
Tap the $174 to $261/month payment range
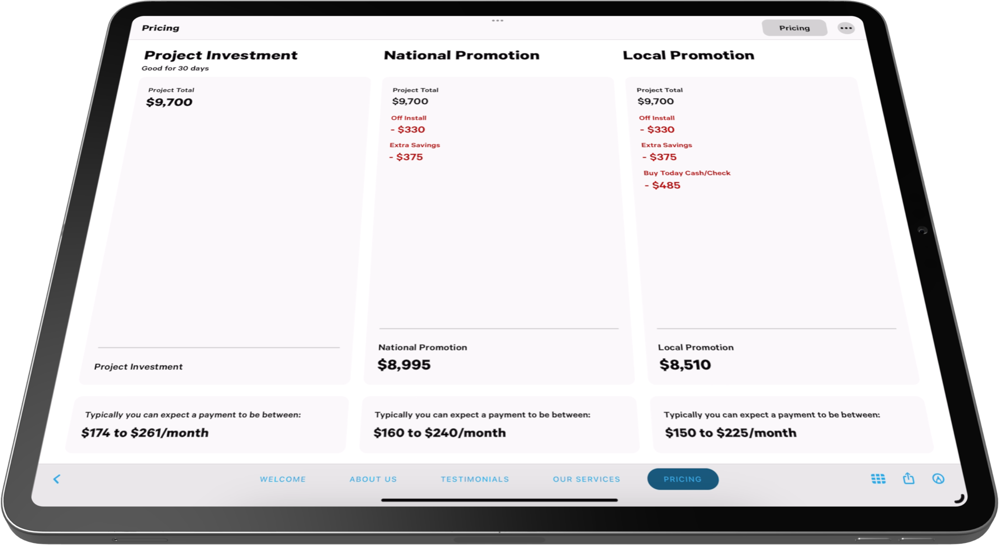[x=145, y=432]
